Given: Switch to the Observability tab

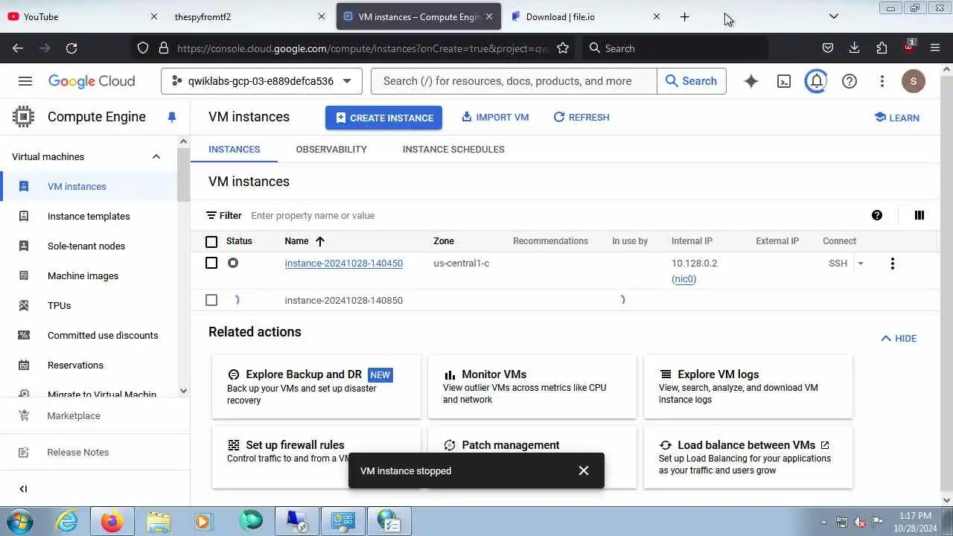Looking at the screenshot, I should [x=331, y=150].
